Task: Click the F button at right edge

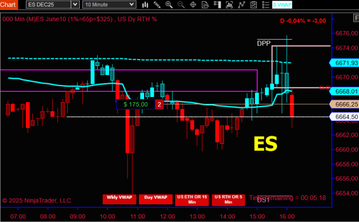Action: [x=356, y=18]
